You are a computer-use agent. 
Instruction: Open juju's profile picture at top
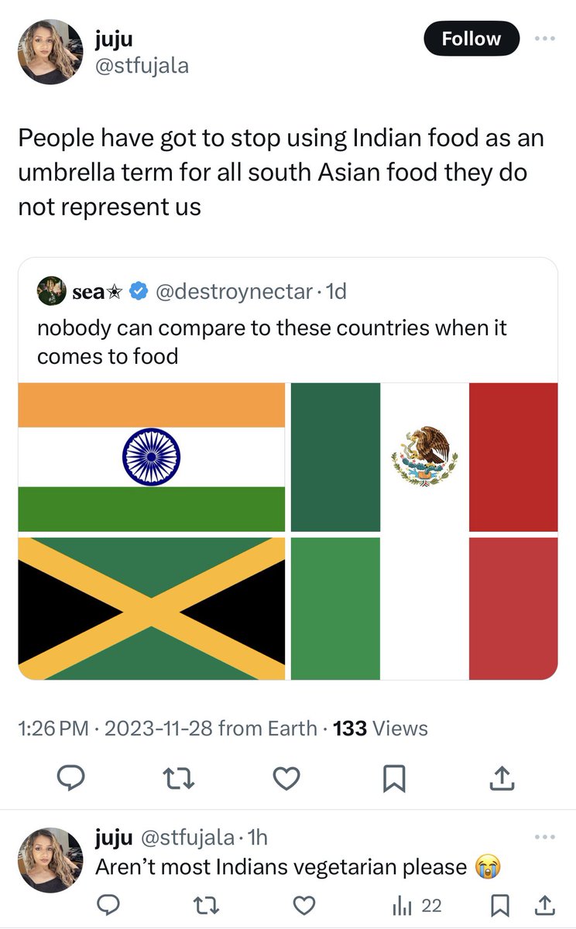tap(50, 51)
